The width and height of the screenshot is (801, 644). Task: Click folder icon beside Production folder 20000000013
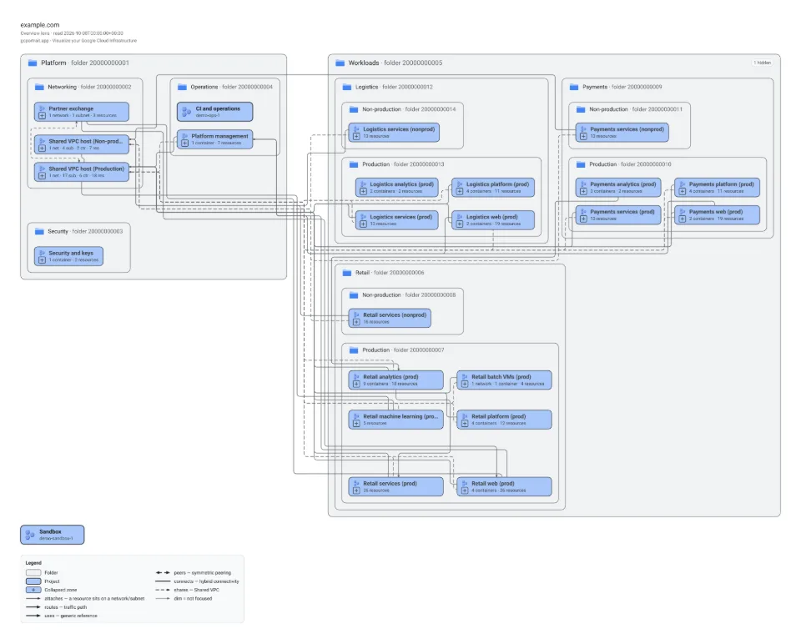click(354, 164)
